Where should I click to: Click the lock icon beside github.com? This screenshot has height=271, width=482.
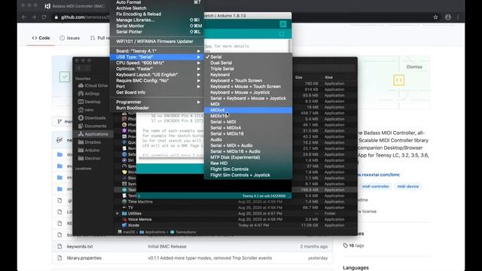click(56, 17)
